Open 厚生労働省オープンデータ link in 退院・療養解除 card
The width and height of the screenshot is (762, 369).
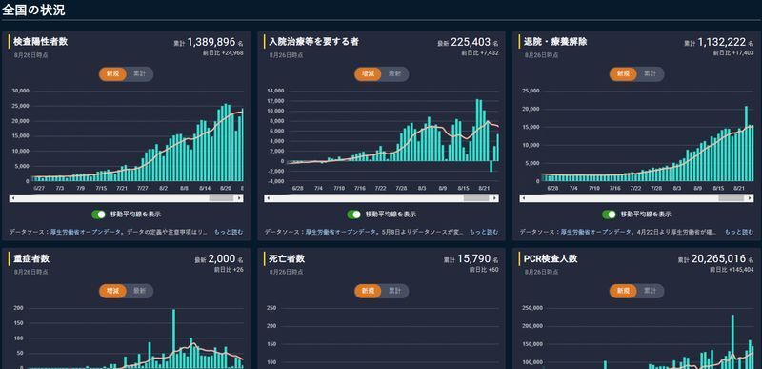click(x=597, y=232)
